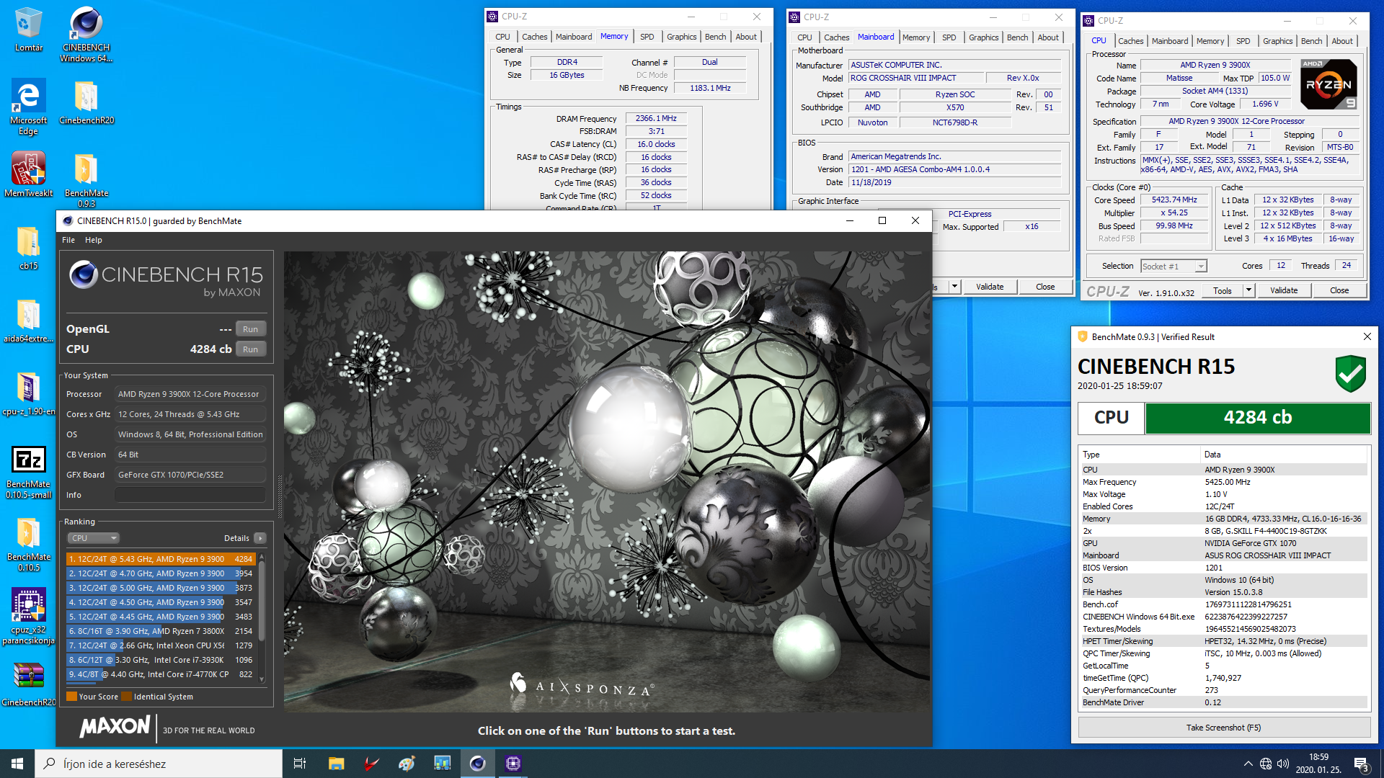1384x778 pixels.
Task: Click the 4284 cb green score bar
Action: point(1257,417)
